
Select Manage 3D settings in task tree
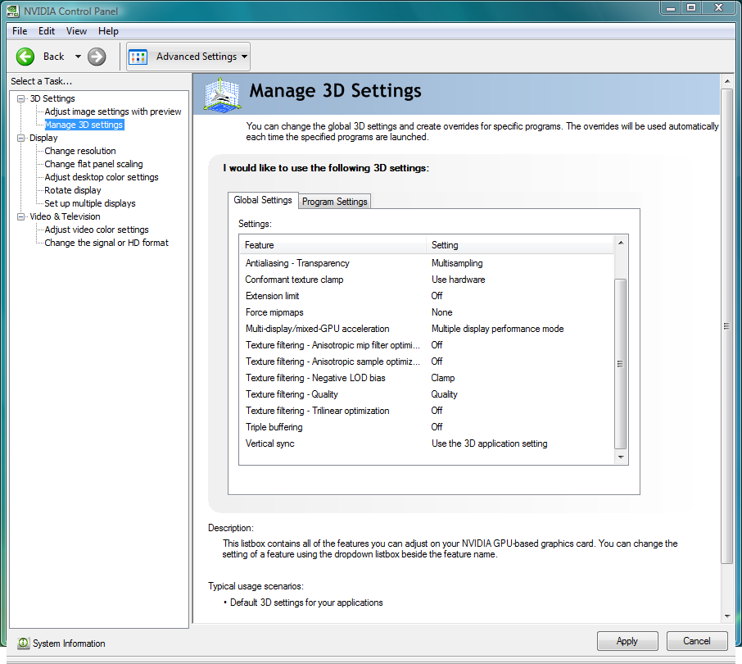84,125
